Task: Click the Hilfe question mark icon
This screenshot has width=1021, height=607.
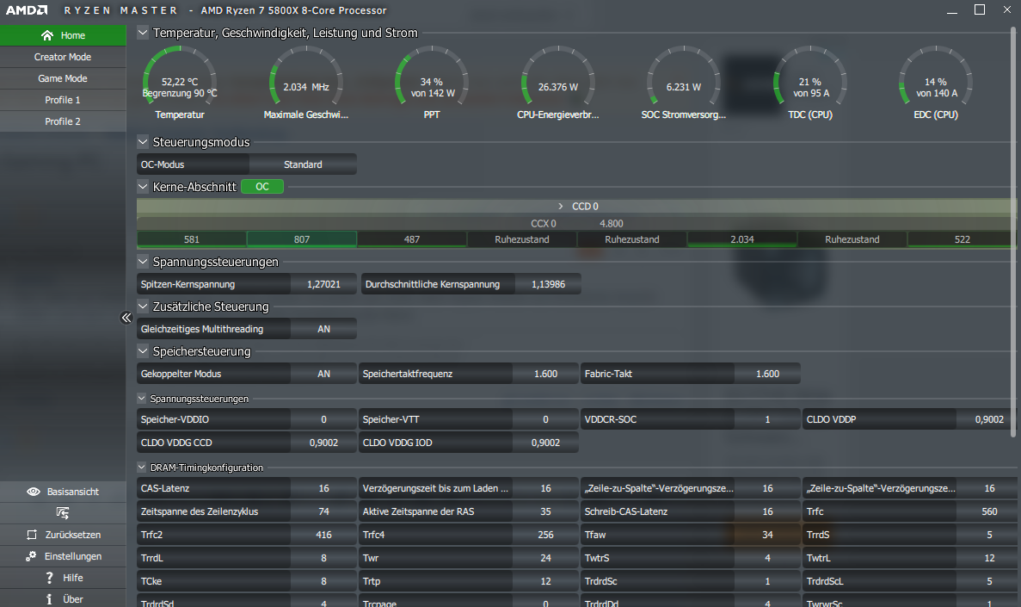Action: click(x=50, y=578)
